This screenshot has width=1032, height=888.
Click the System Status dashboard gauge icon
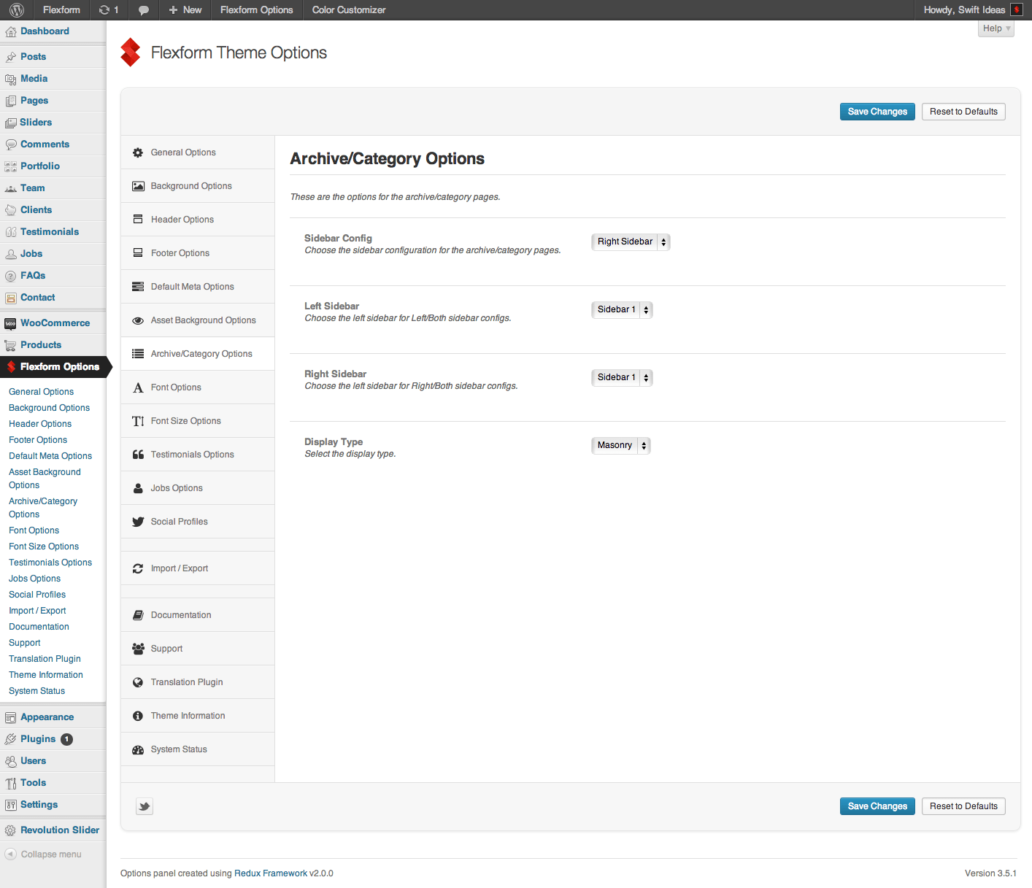(x=138, y=749)
